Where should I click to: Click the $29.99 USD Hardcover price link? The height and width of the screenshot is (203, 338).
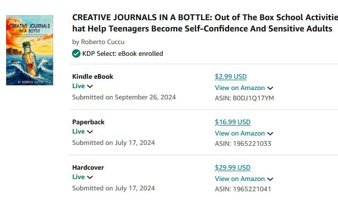pos(233,167)
